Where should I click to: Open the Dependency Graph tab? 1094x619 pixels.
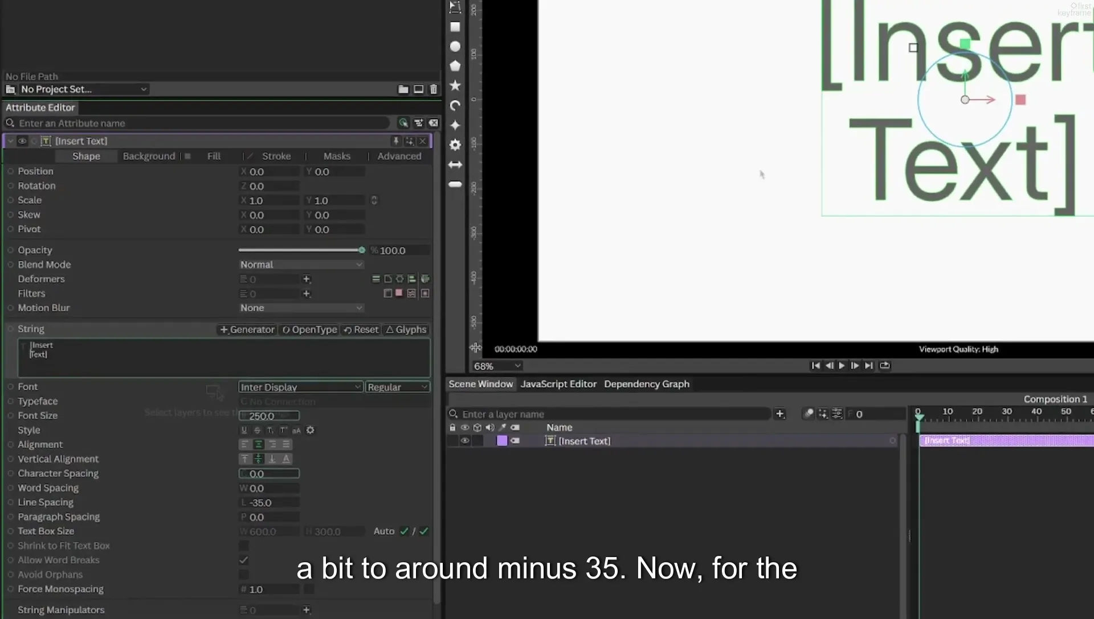click(647, 384)
